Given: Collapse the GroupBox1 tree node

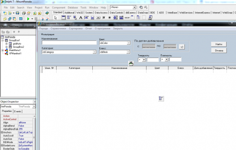Looking at the screenshot, I should pyautogui.click(x=2, y=41).
